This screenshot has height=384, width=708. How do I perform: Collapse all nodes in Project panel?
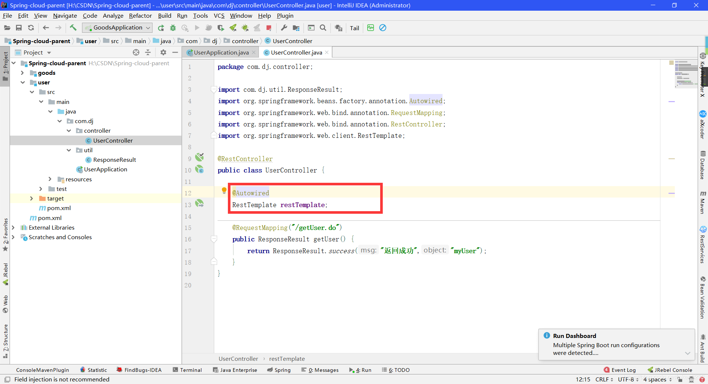tap(148, 52)
